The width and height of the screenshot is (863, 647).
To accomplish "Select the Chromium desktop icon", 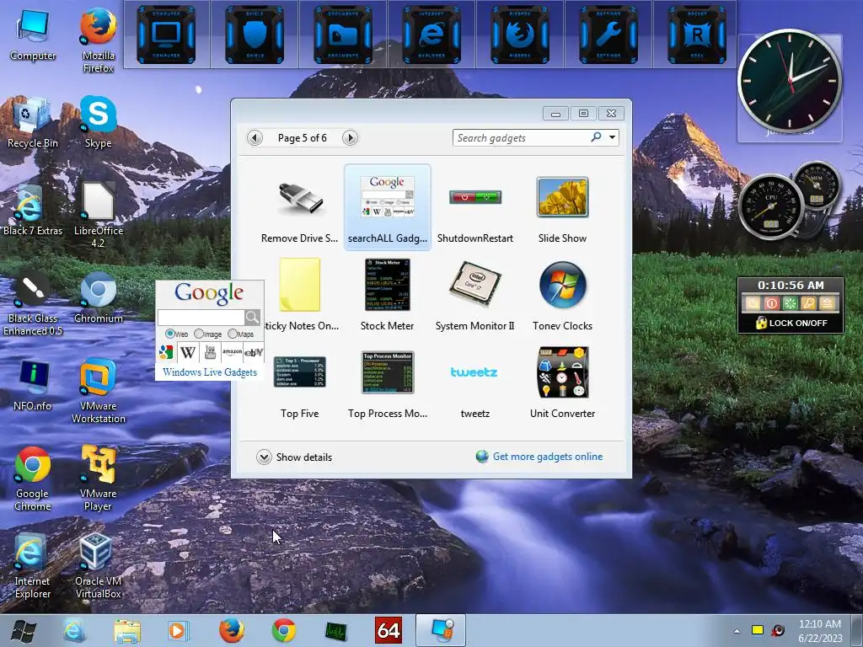I will [98, 297].
